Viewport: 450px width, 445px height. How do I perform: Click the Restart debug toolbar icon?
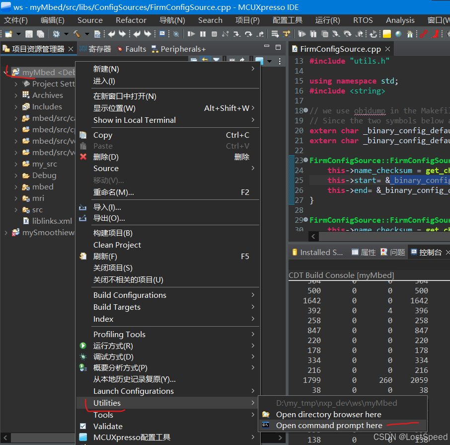373,34
